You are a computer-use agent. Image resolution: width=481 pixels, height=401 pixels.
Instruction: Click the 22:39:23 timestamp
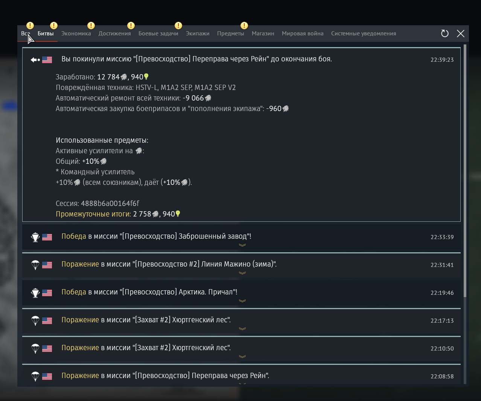tap(442, 59)
